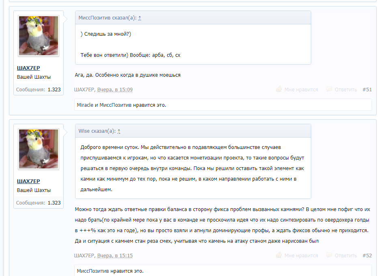The width and height of the screenshot is (379, 276).
Task: Click Мне нравится on post #51
Action: tap(301, 90)
